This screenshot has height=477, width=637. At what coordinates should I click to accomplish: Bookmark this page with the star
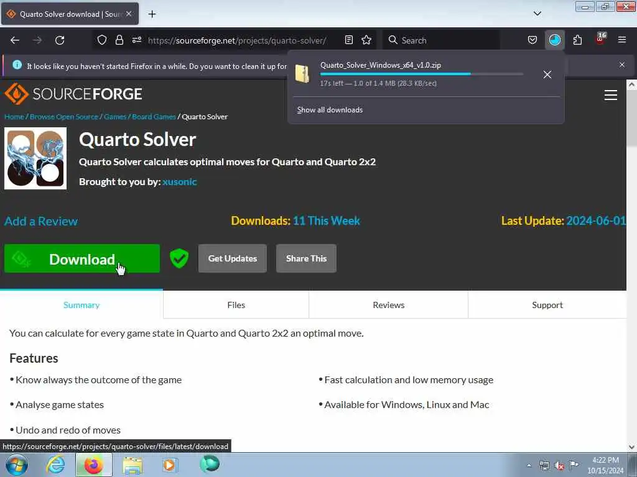coord(366,40)
